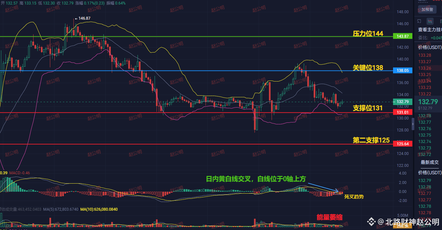
Task: Click the MACD:-0.46 indicator label
Action: (x=20, y=173)
